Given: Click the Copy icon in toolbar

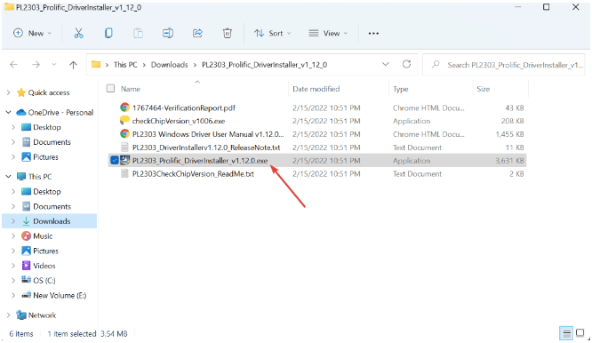Looking at the screenshot, I should pos(108,33).
